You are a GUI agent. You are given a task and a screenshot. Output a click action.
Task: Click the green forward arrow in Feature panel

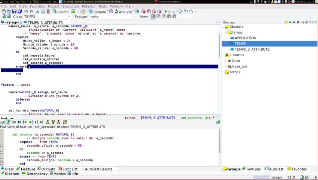click(210, 118)
